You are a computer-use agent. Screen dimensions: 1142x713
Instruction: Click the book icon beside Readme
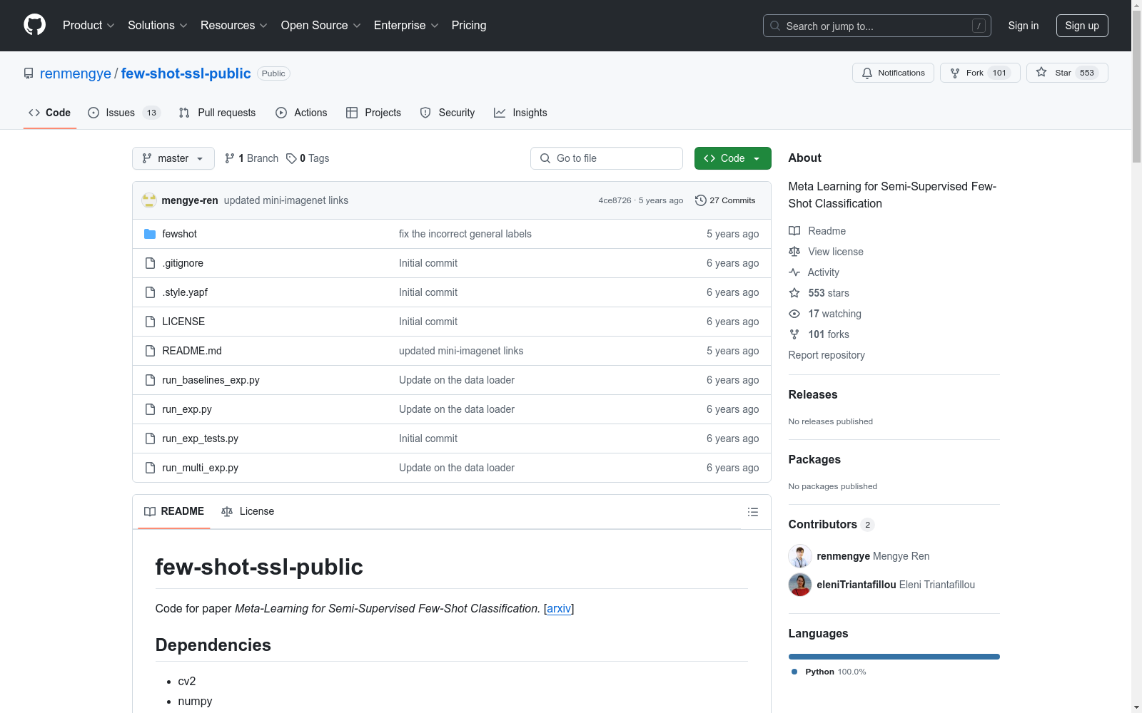coord(794,231)
